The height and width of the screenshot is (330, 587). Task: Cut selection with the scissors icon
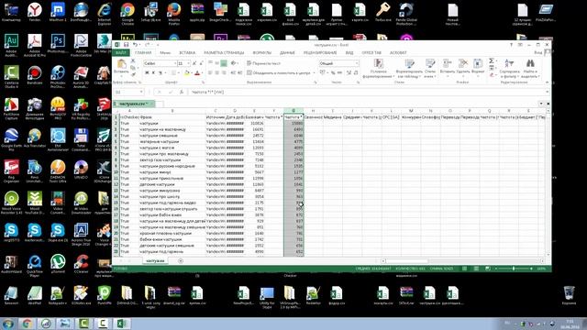pos(133,60)
